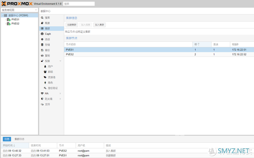Select 数据中心 (YCSW) in the tree
This screenshot has width=254, height=158.
tap(19, 15)
